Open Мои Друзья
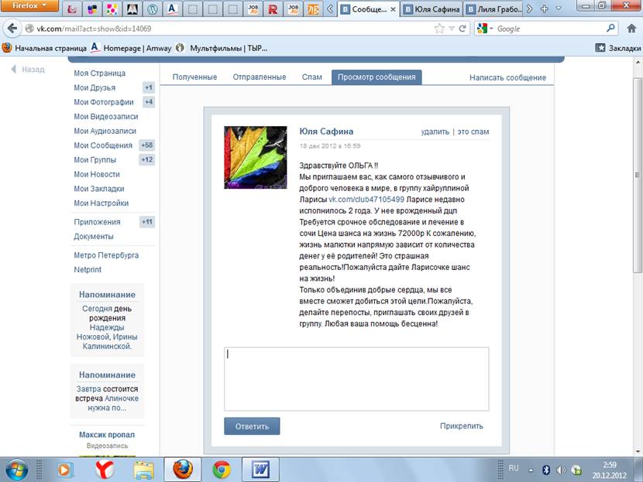This screenshot has width=643, height=482. pos(95,87)
